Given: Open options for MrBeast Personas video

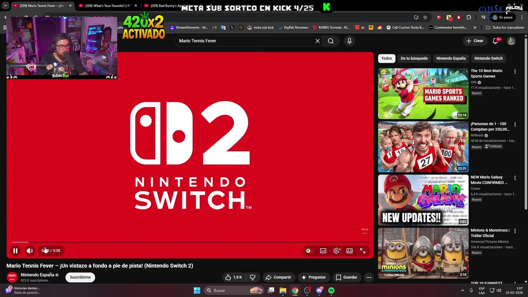Looking at the screenshot, I should pos(515,125).
